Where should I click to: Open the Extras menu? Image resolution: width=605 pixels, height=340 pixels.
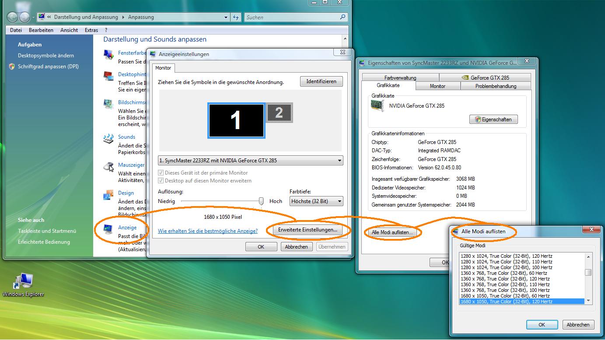91,30
